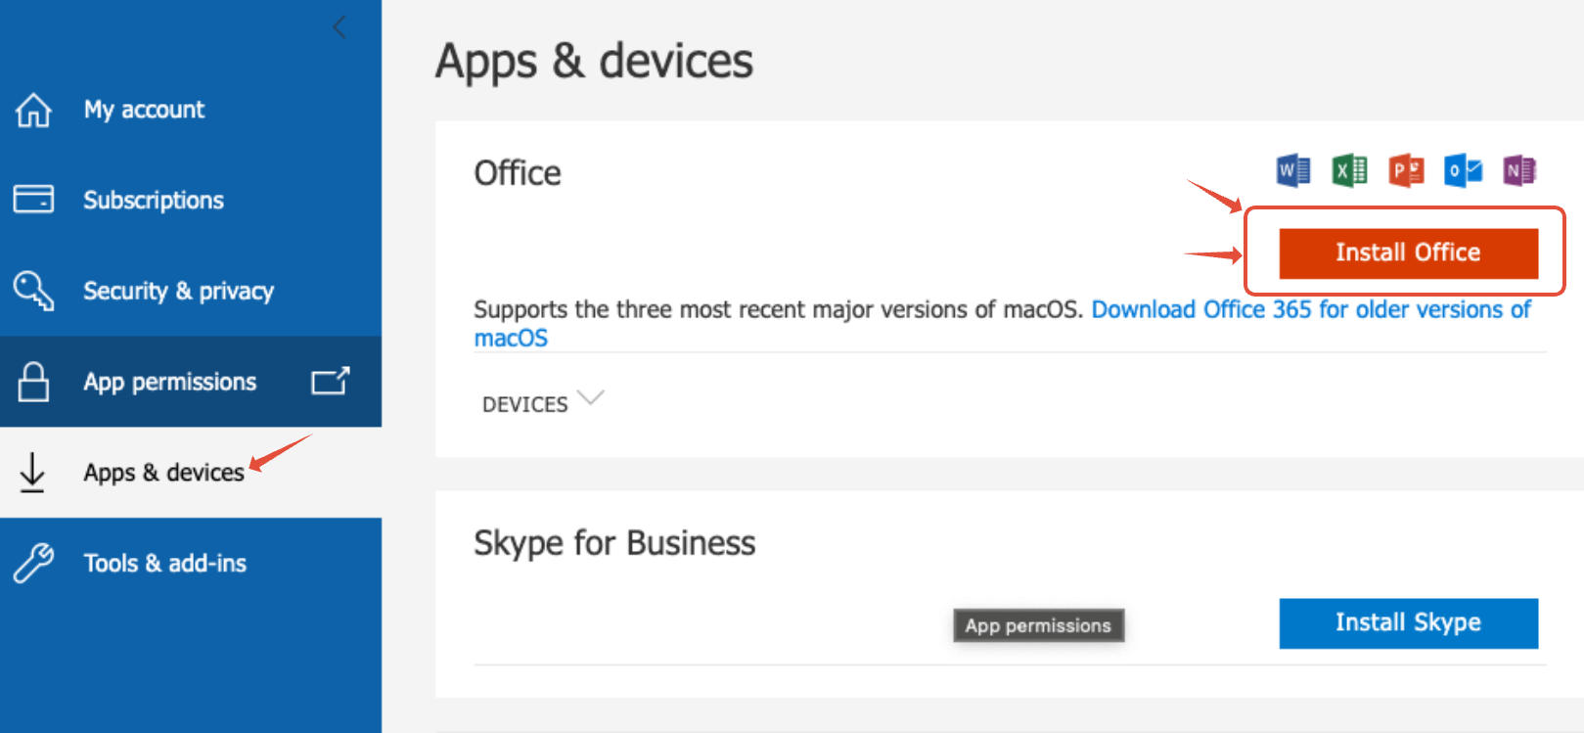Viewport: 1584px width, 733px height.
Task: Open Security & privacy section
Action: point(191,291)
